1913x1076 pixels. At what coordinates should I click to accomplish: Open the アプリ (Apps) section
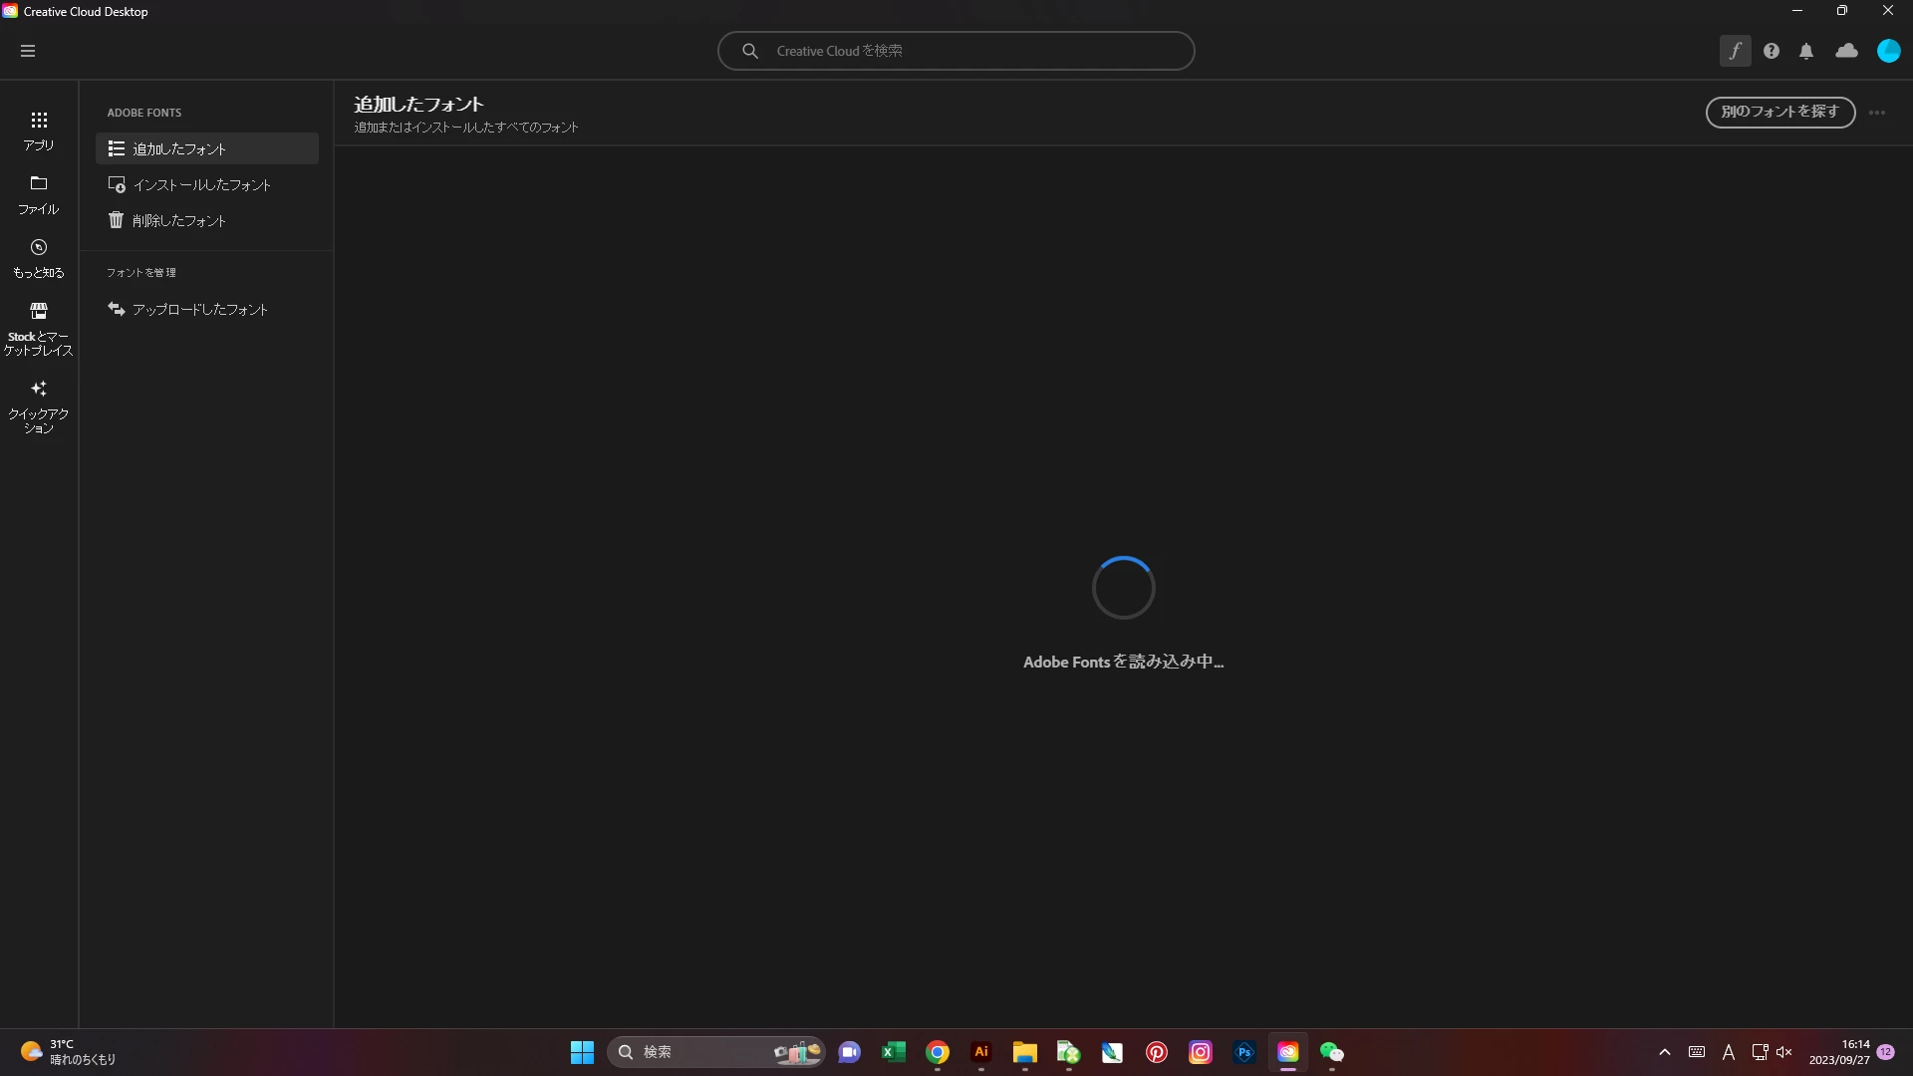pos(39,131)
